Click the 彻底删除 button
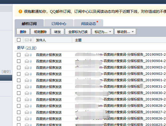The width and height of the screenshot is (166, 126). (x=40, y=32)
